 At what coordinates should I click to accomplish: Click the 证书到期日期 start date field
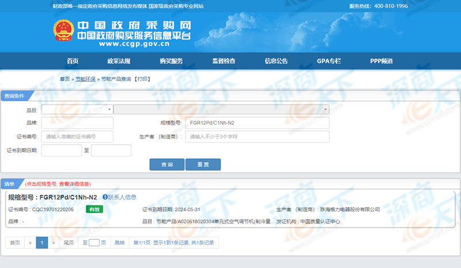pyautogui.click(x=62, y=150)
